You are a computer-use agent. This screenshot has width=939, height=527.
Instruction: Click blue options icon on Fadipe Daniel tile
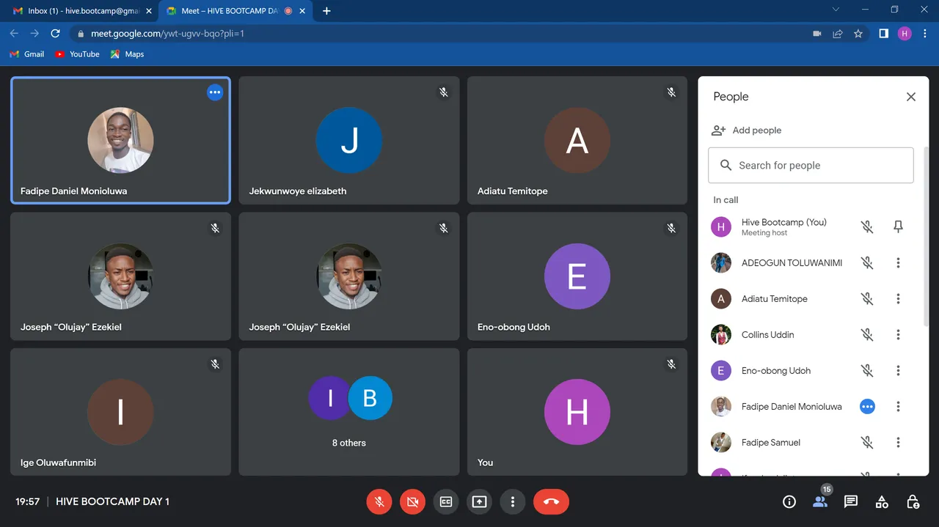214,92
